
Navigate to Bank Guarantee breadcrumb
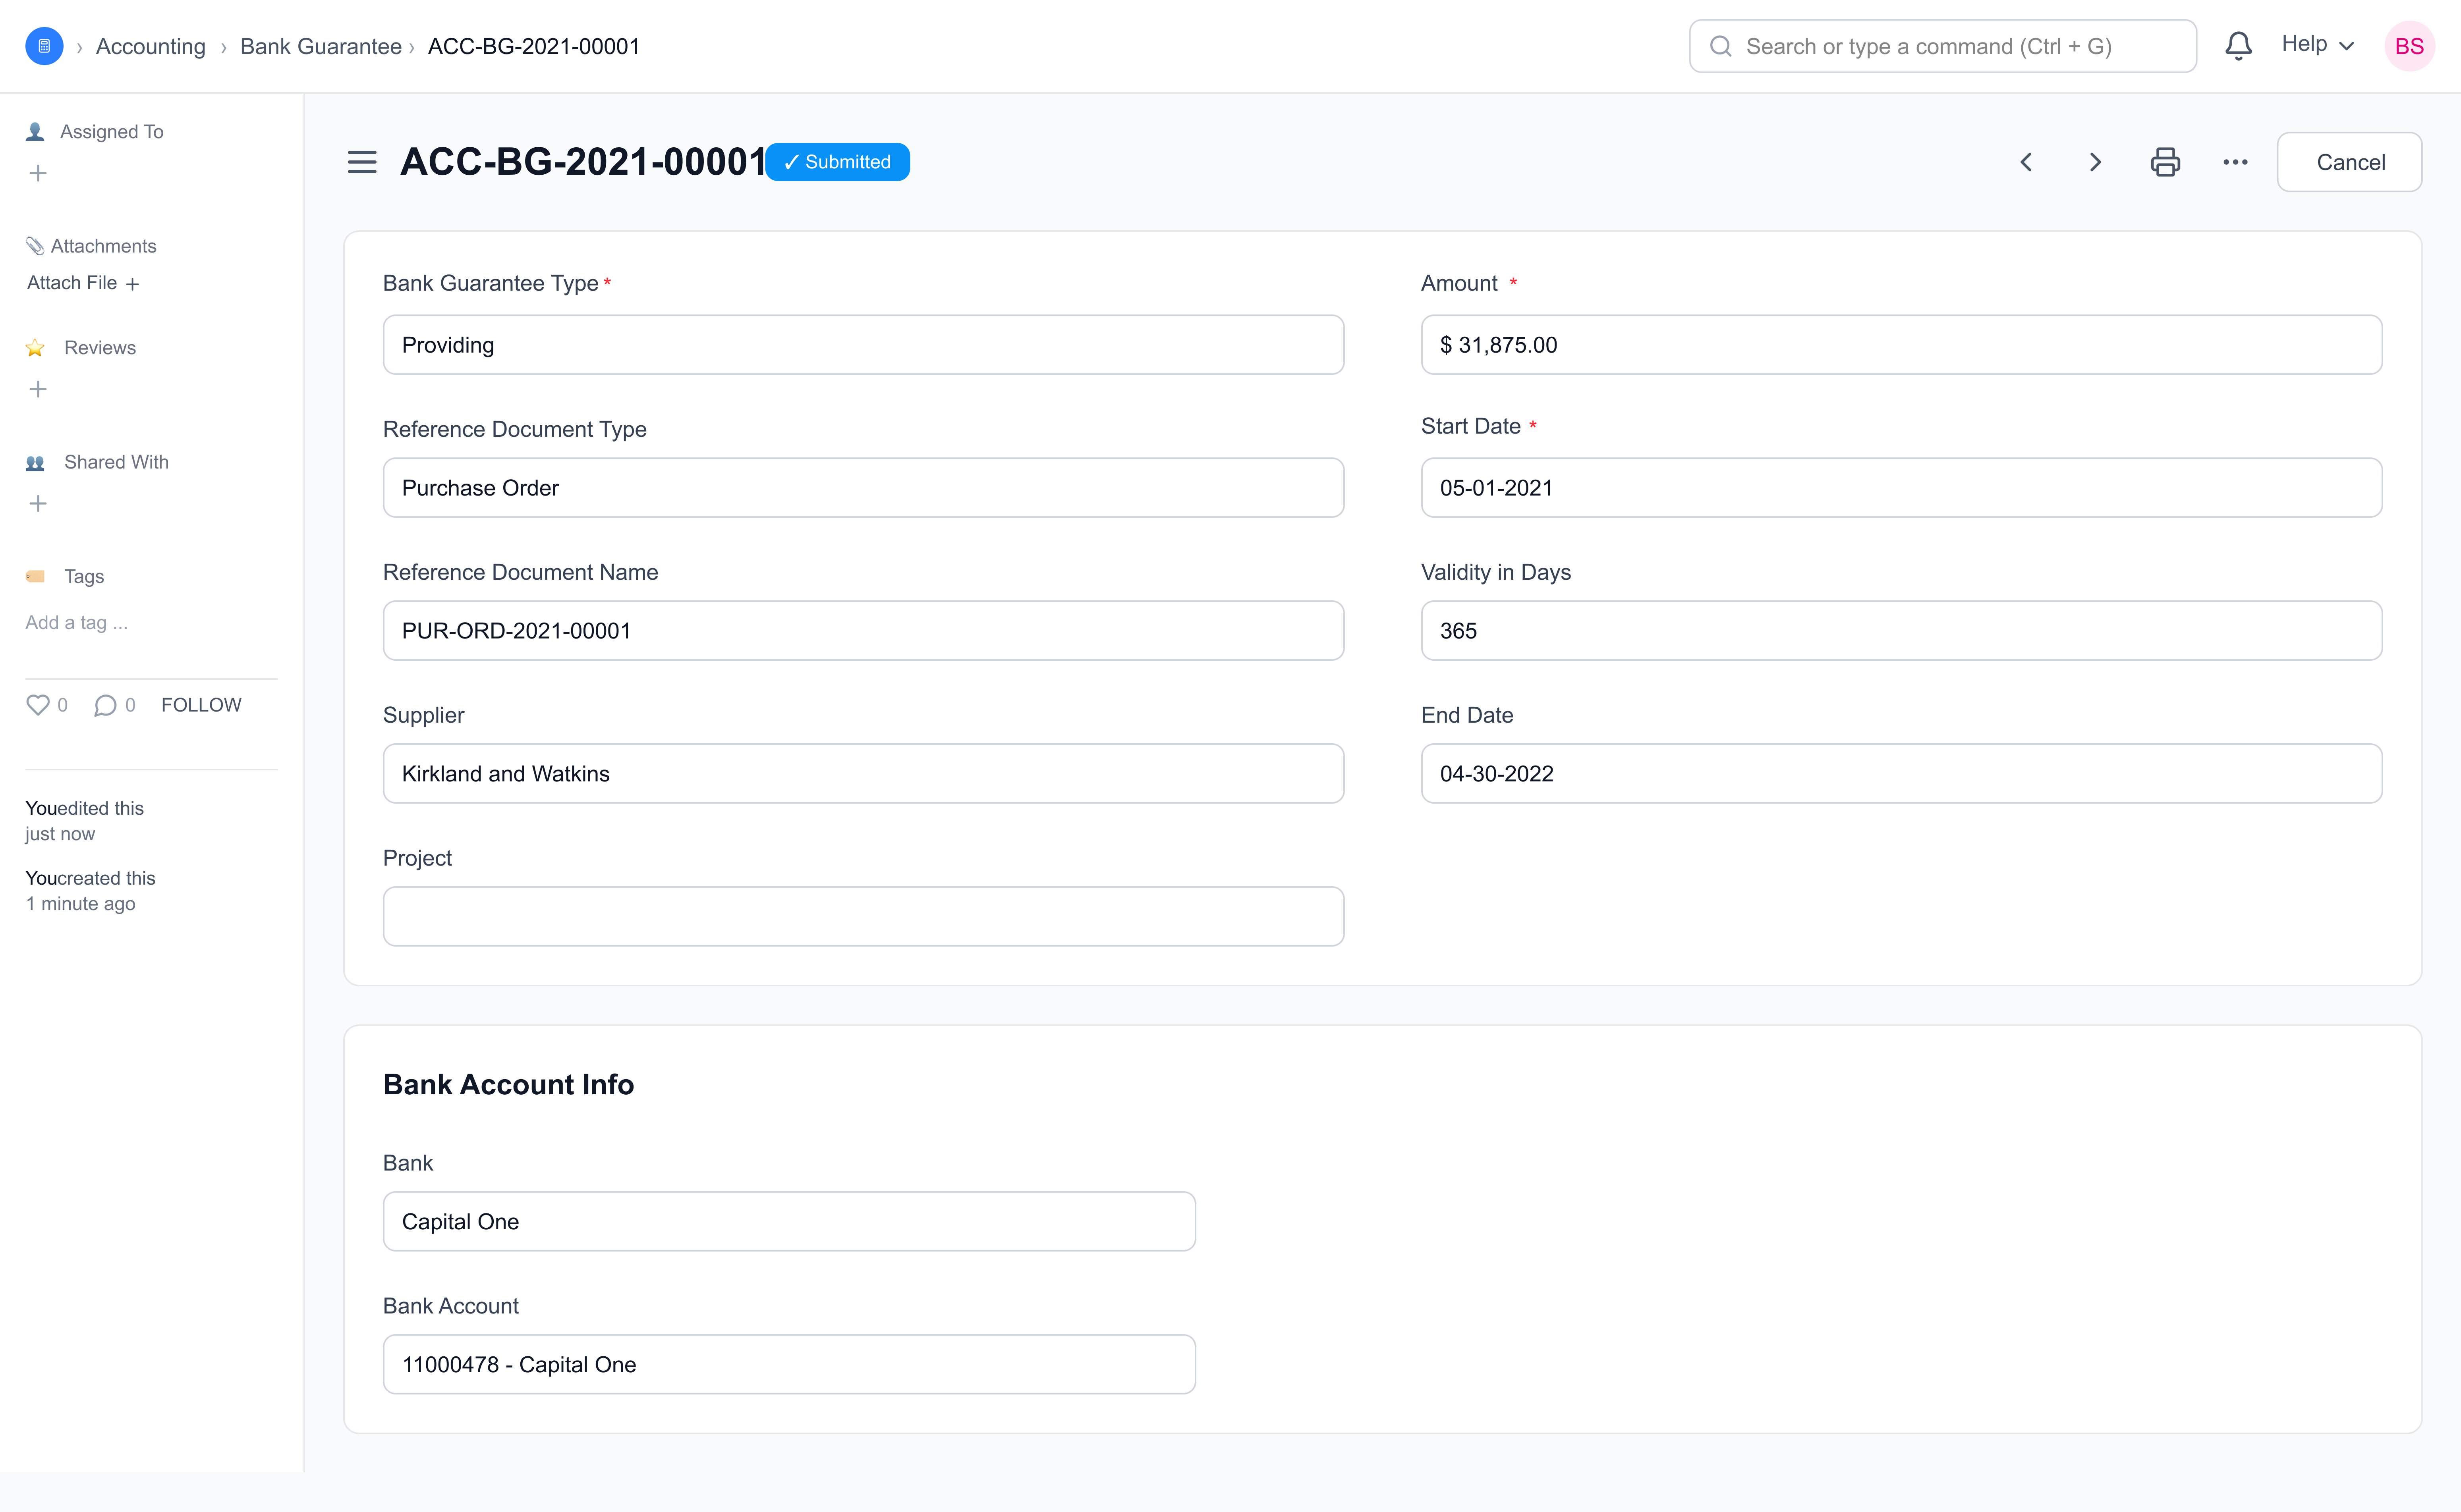click(x=320, y=46)
